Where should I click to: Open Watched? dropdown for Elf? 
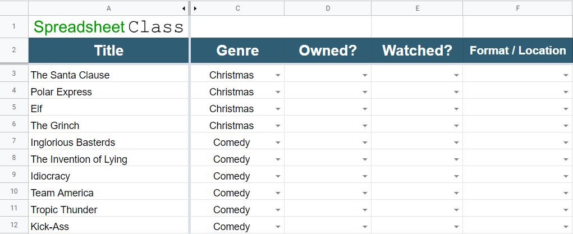point(456,109)
